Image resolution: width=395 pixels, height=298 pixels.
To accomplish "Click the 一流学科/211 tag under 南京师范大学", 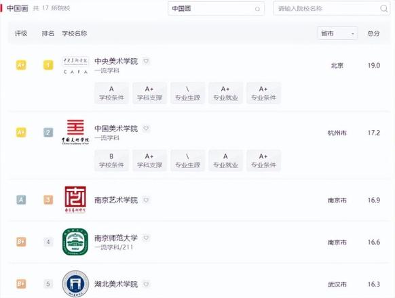I will pyautogui.click(x=113, y=247).
